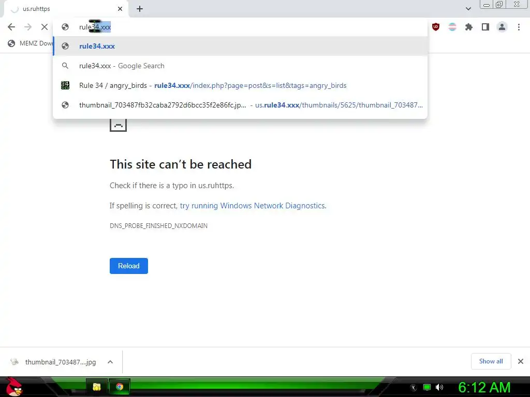Click the volume speaker tray icon
Image resolution: width=530 pixels, height=397 pixels.
[439, 387]
